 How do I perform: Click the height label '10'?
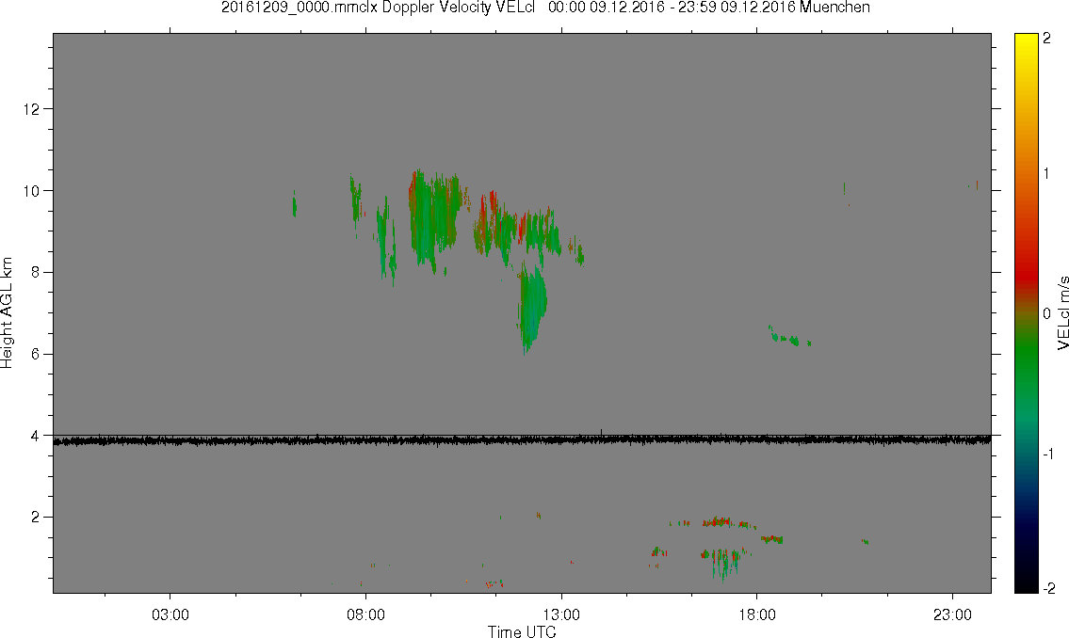[x=32, y=191]
